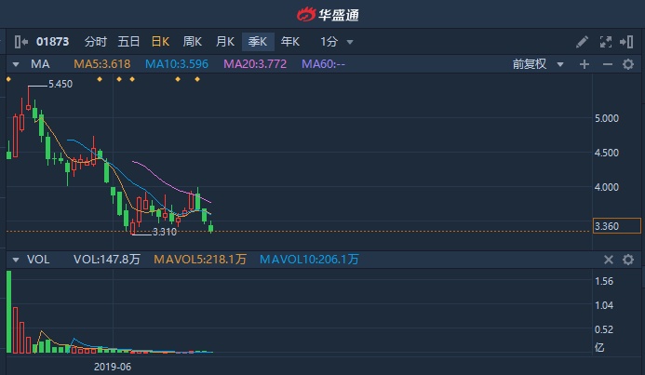Viewport: 645px width, 375px height.
Task: Select the 季K quarterly candlestick tab
Action: pyautogui.click(x=258, y=42)
